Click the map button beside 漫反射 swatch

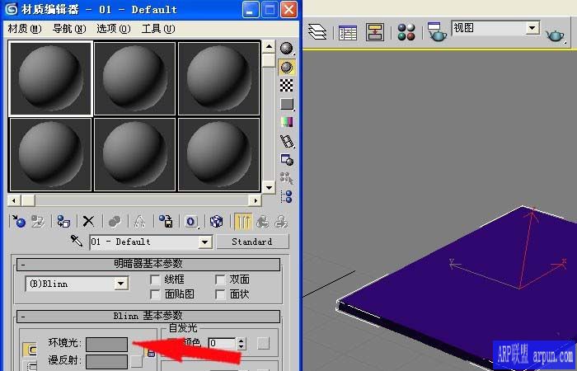pyautogui.click(x=137, y=361)
